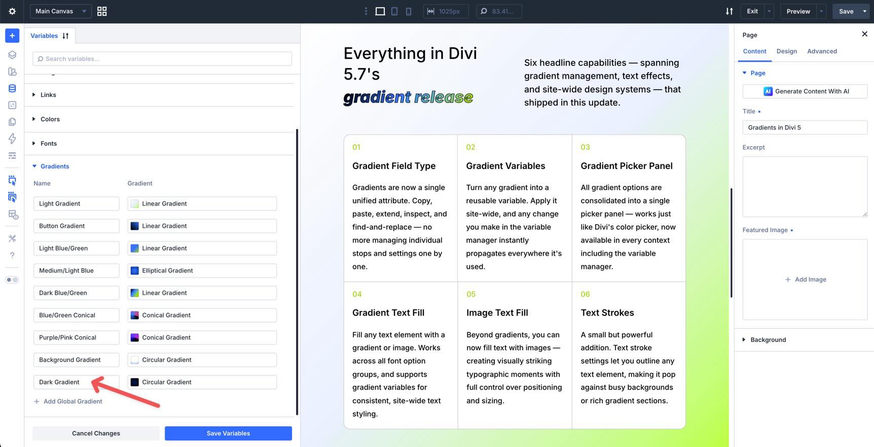Toggle the light/dark mode switch in sidebar
The height and width of the screenshot is (447, 874).
(x=12, y=280)
